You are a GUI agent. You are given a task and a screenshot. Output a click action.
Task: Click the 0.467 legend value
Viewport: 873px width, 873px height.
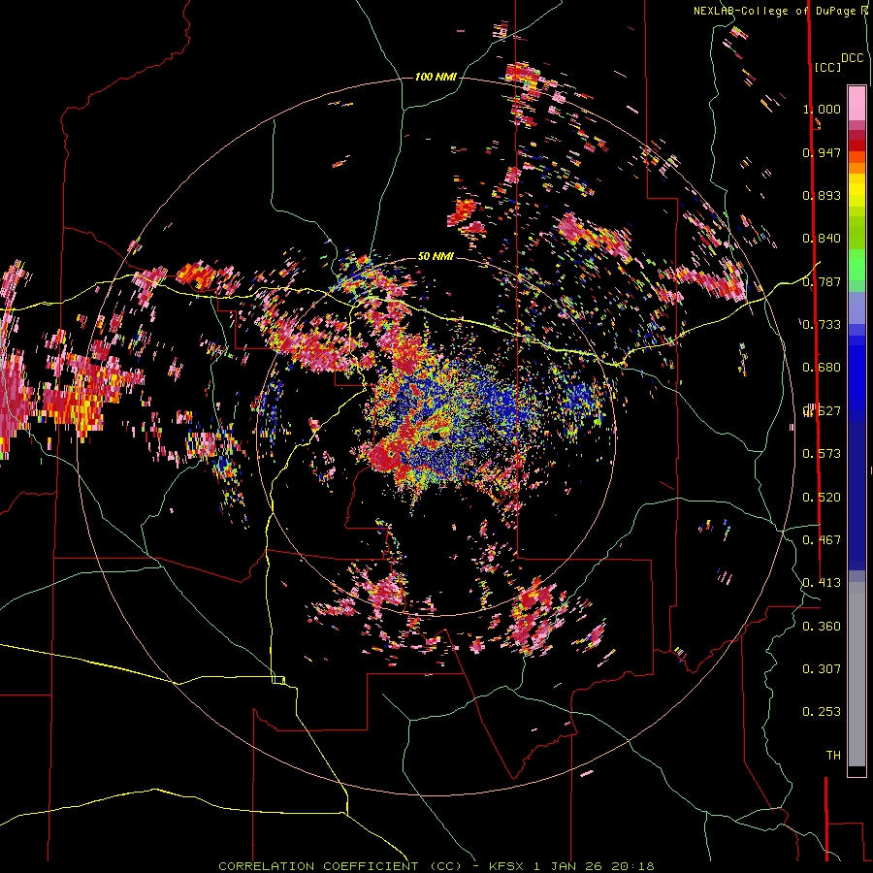pyautogui.click(x=822, y=540)
